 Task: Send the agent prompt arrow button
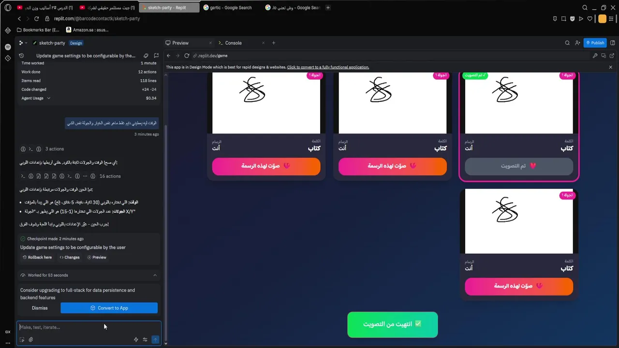coord(155,340)
